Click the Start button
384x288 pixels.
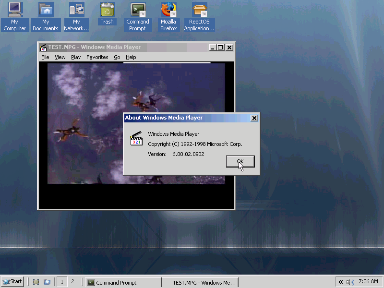click(x=12, y=282)
